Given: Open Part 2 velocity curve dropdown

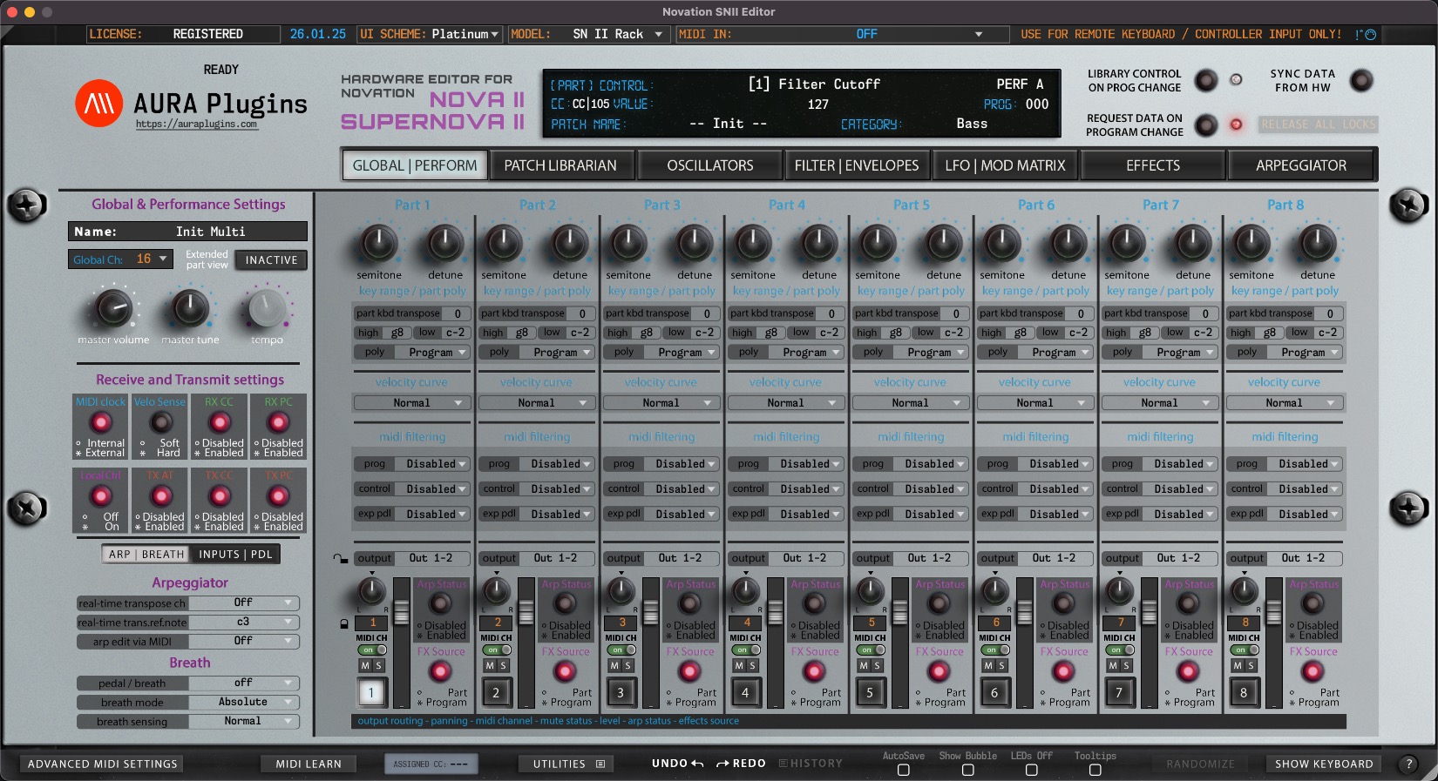Looking at the screenshot, I should [536, 403].
